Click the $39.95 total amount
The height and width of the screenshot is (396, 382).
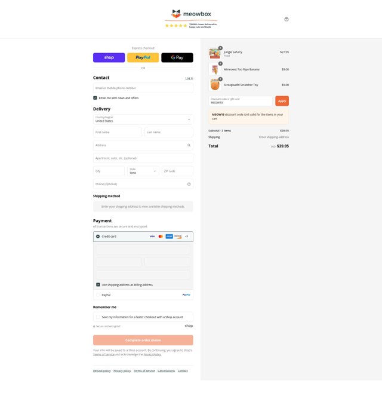283,146
